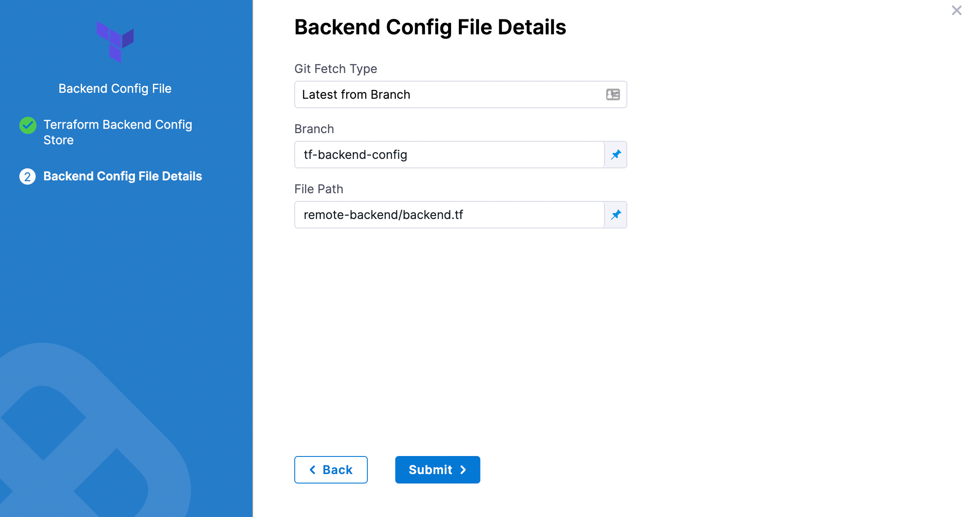Click the pin icon beside Branch field

616,155
